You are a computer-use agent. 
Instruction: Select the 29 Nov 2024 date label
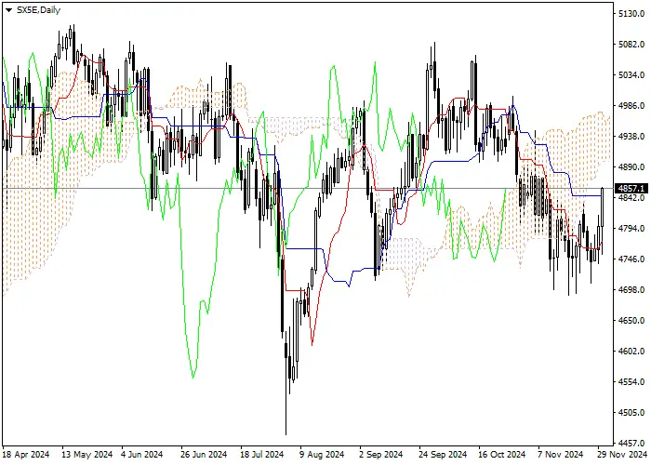click(x=622, y=455)
